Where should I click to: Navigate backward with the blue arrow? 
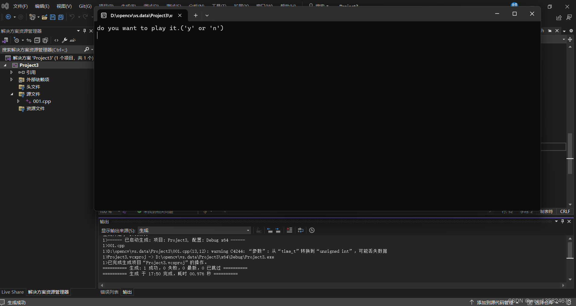(x=8, y=17)
